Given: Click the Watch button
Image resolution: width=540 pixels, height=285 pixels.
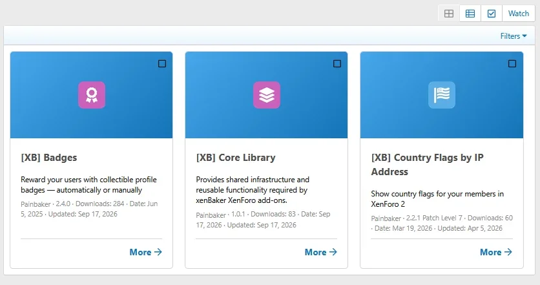Looking at the screenshot, I should pyautogui.click(x=519, y=14).
